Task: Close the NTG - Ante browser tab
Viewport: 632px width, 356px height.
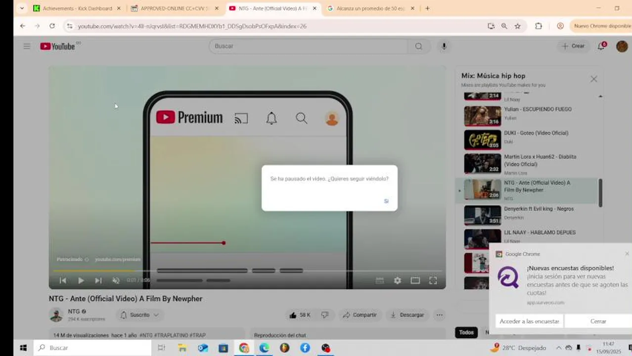Action: (x=315, y=8)
